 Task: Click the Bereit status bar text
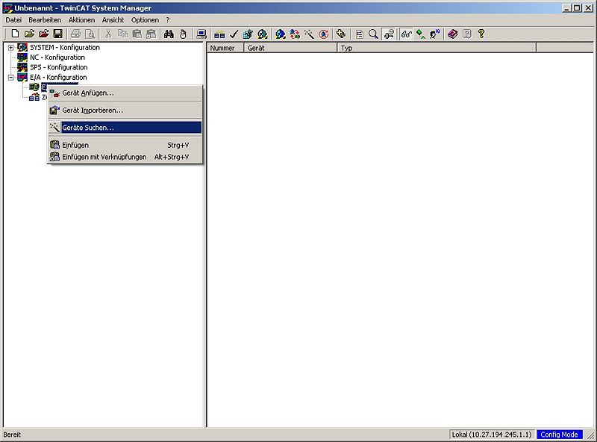point(12,435)
